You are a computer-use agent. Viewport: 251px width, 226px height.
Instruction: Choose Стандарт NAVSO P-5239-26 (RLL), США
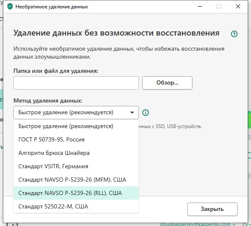pyautogui.click(x=76, y=193)
